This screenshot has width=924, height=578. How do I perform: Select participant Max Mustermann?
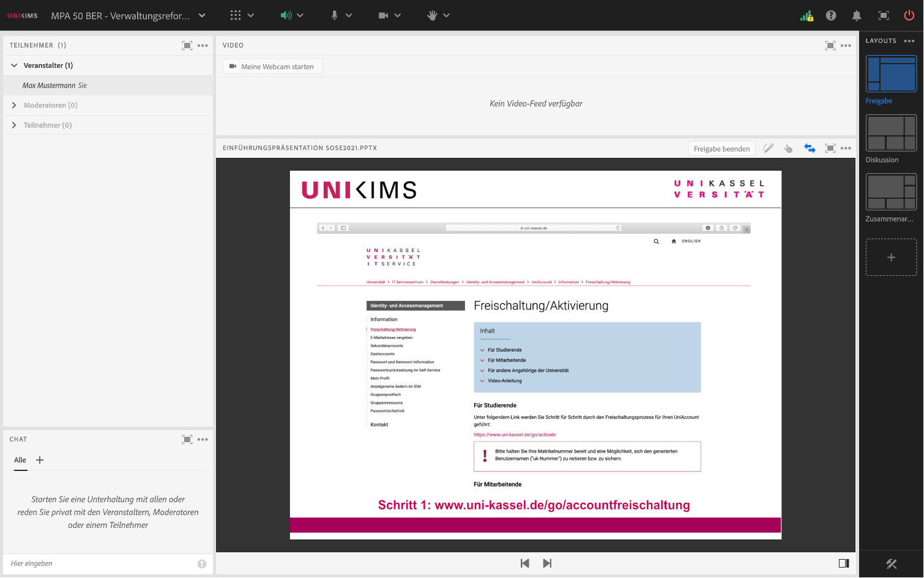click(x=108, y=86)
